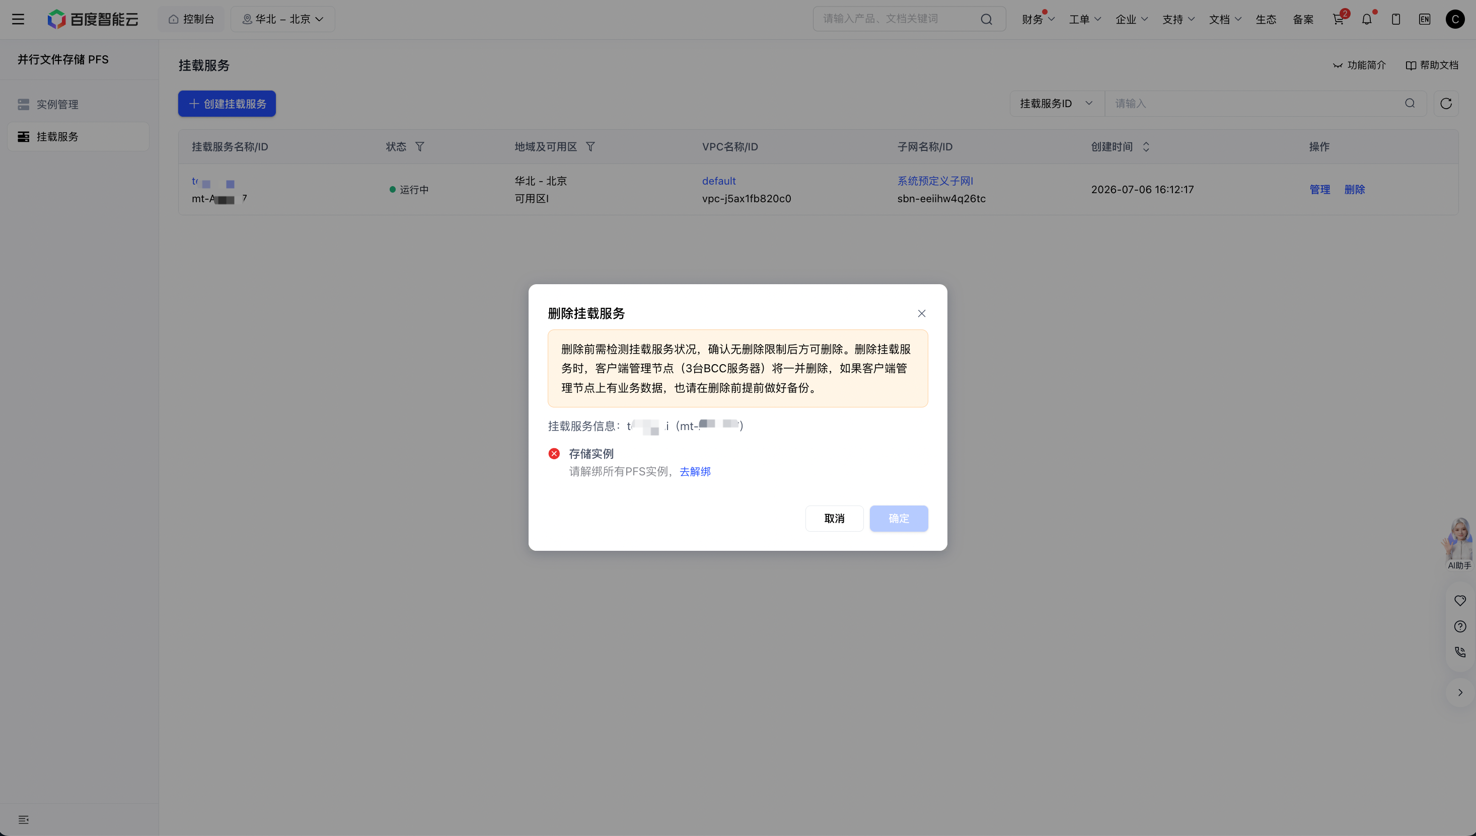1476x836 pixels.
Task: Click the mount service name link in row
Action: pos(213,182)
